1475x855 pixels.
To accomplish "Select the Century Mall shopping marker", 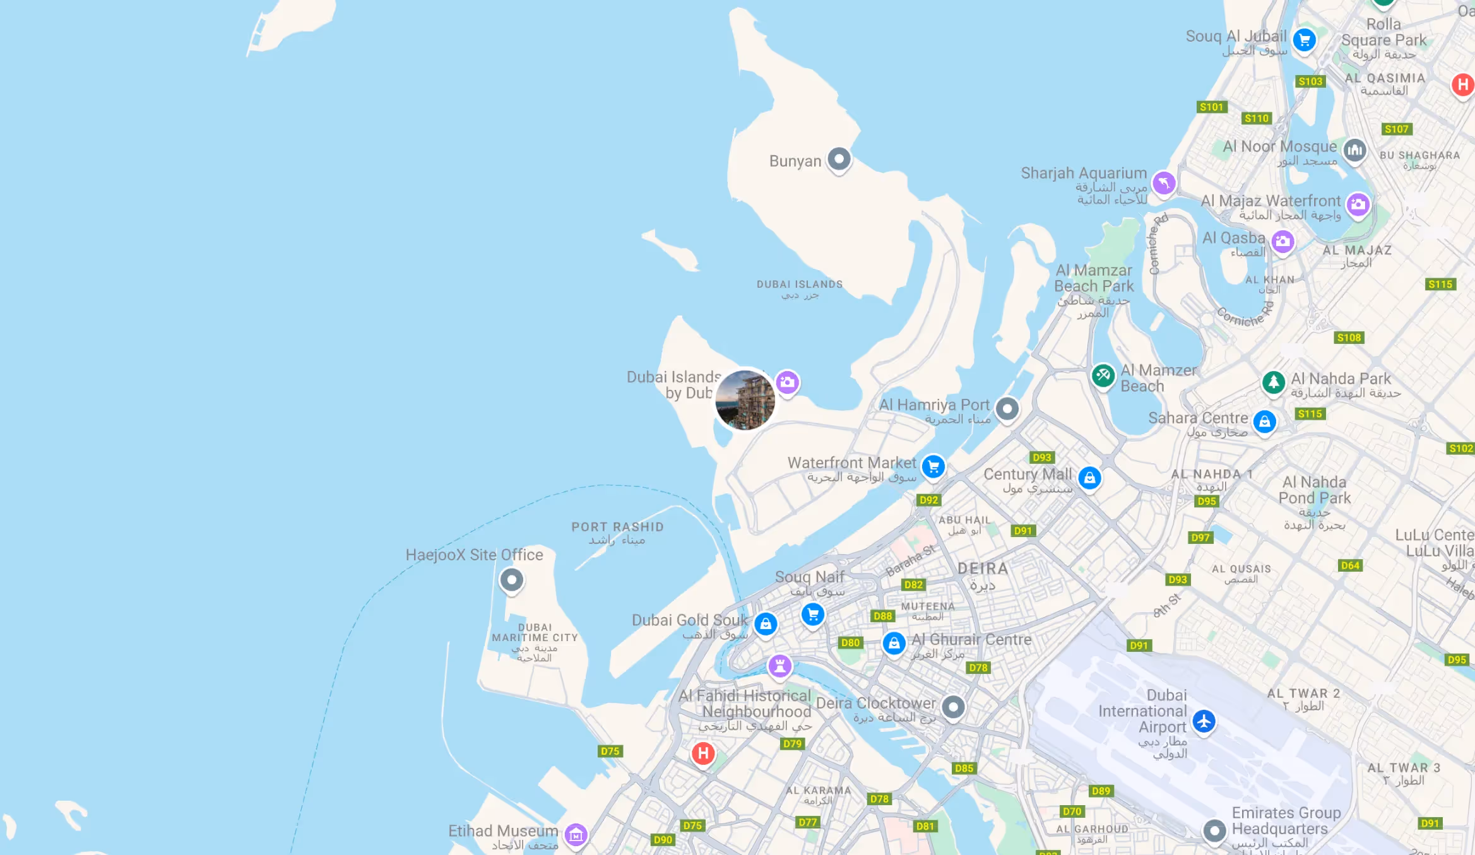I will (x=1090, y=478).
